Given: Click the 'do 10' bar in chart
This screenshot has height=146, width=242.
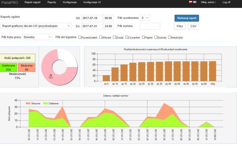Looking at the screenshot, I should tap(115, 74).
